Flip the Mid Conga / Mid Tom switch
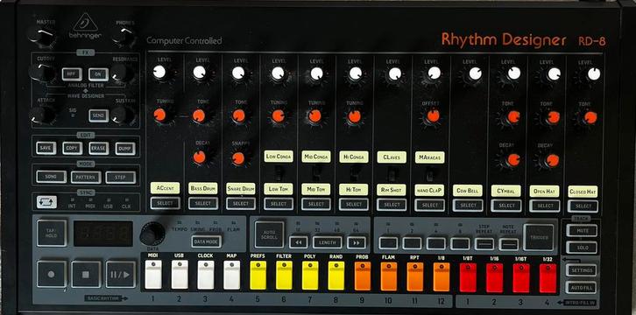The width and height of the screenshot is (636, 315). pyautogui.click(x=316, y=174)
